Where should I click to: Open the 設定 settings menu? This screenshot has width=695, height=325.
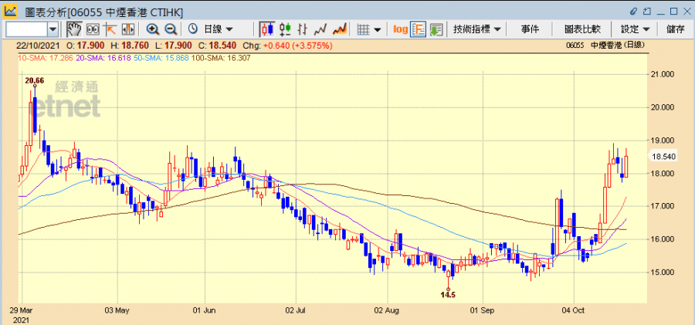(636, 29)
